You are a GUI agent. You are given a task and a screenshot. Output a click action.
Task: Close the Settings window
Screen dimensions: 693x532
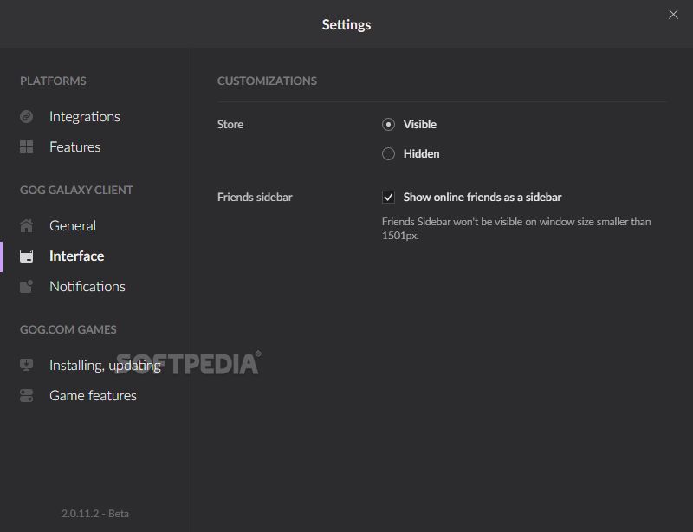coord(673,15)
